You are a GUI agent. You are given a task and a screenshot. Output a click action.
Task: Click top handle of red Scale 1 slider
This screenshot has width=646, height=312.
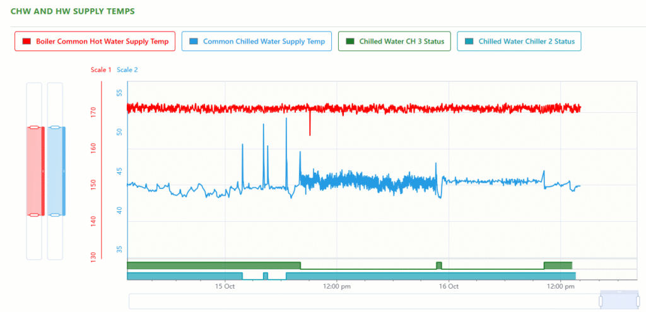(34, 127)
